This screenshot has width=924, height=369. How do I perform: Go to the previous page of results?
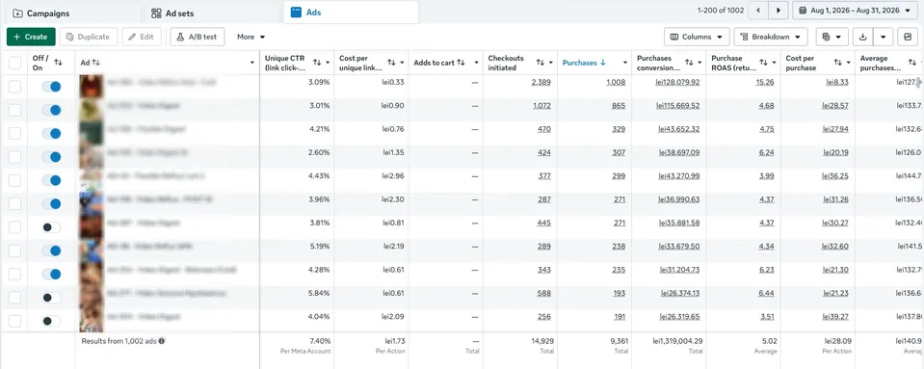(x=758, y=11)
